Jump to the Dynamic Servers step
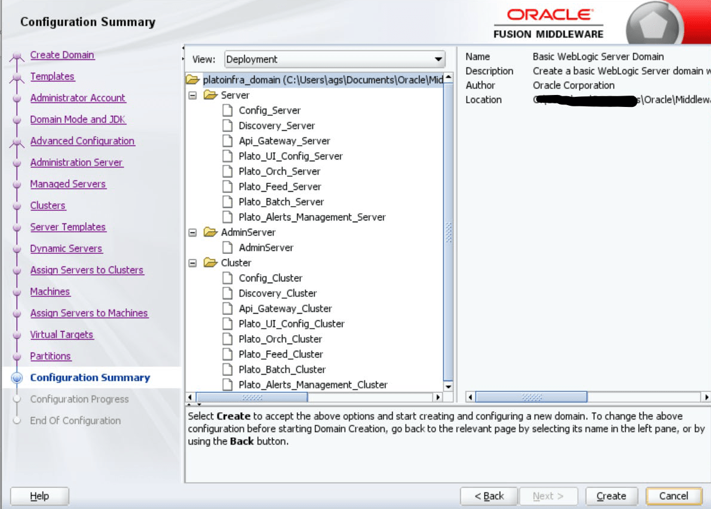This screenshot has width=711, height=509. point(66,249)
